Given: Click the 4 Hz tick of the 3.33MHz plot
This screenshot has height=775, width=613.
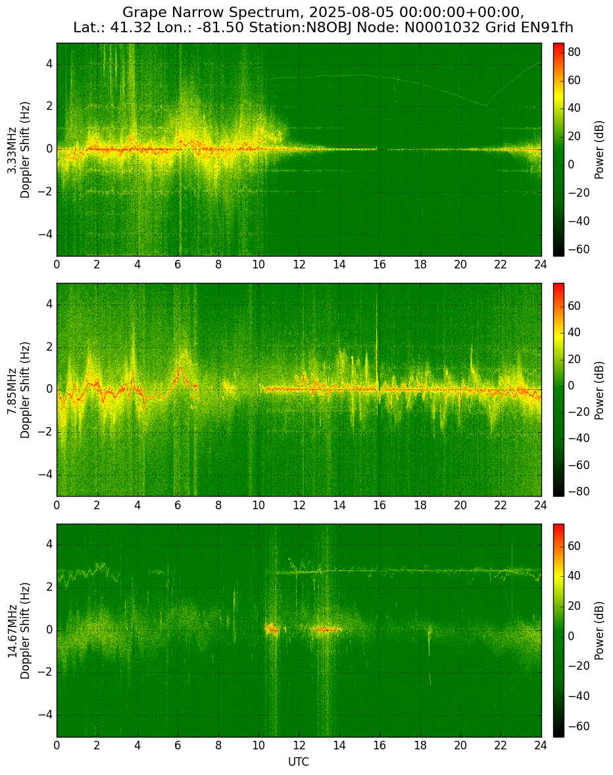Looking at the screenshot, I should [50, 64].
